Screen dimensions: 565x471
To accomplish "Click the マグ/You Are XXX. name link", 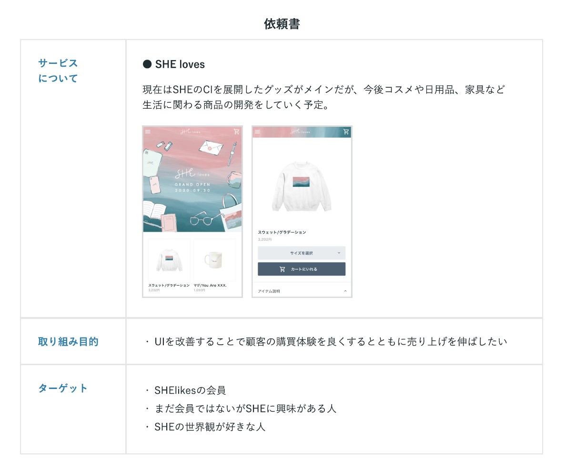I will (x=210, y=285).
